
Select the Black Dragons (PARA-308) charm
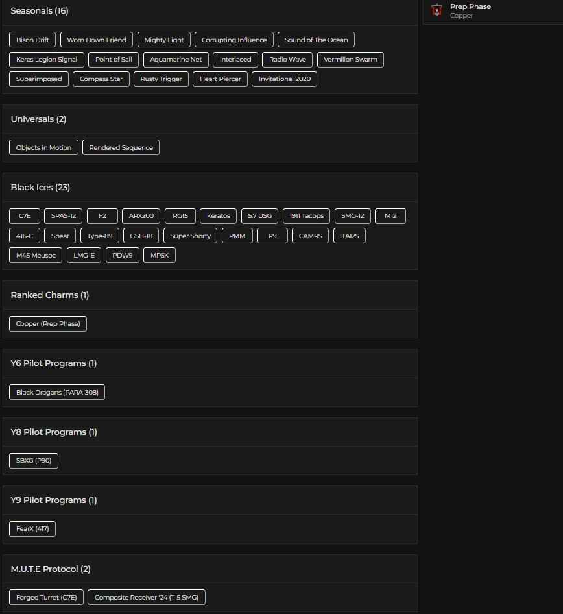point(56,392)
